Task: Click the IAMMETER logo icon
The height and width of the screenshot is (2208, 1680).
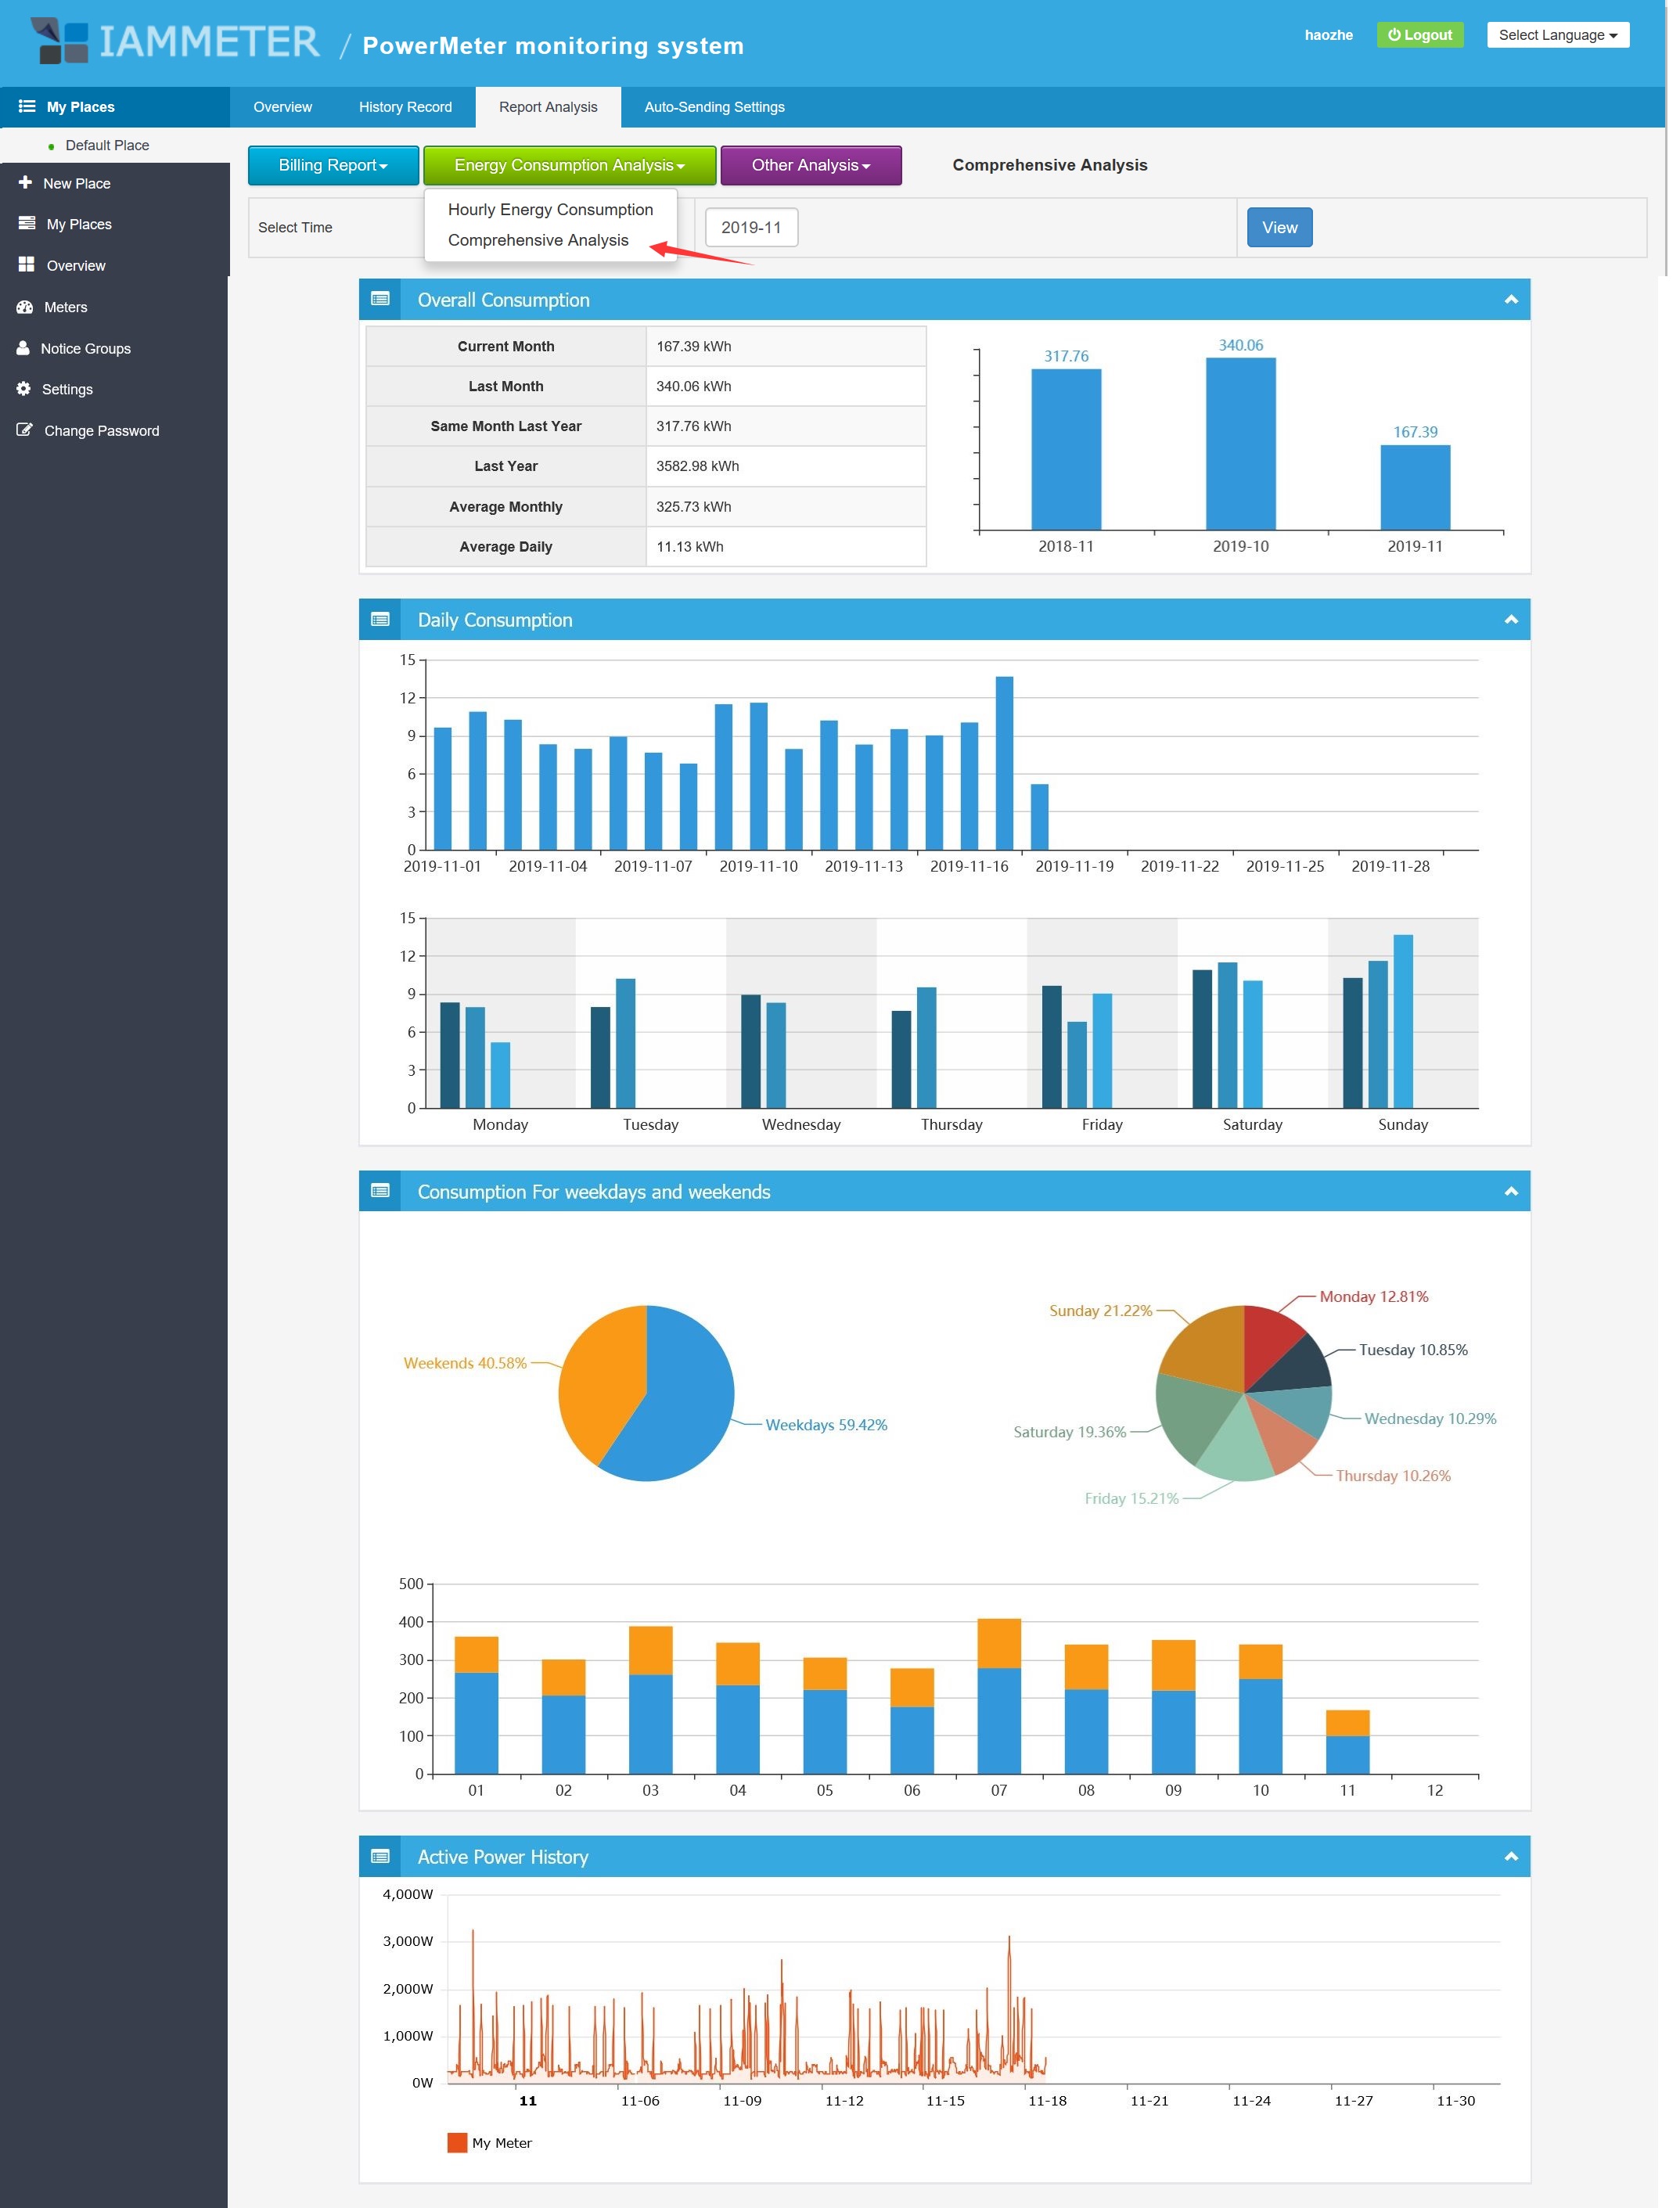Action: pos(58,41)
